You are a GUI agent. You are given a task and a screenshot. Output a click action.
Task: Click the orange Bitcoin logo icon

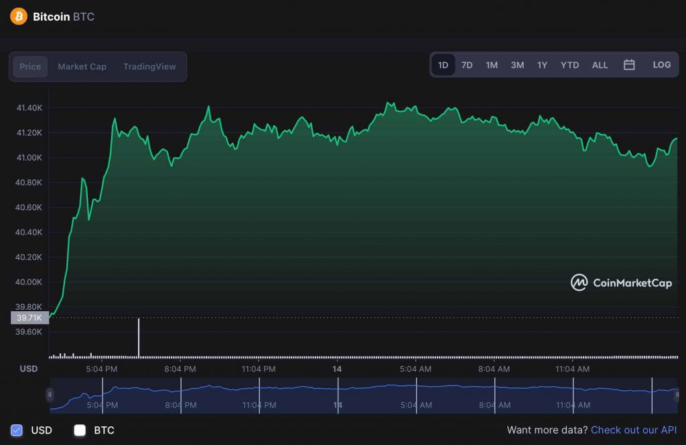point(18,17)
